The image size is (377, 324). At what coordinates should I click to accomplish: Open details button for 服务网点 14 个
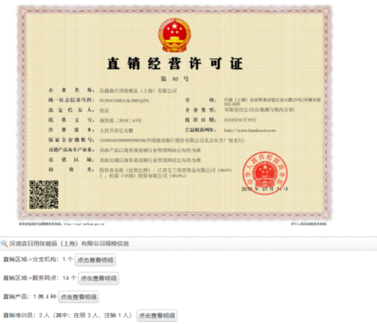pos(99,278)
